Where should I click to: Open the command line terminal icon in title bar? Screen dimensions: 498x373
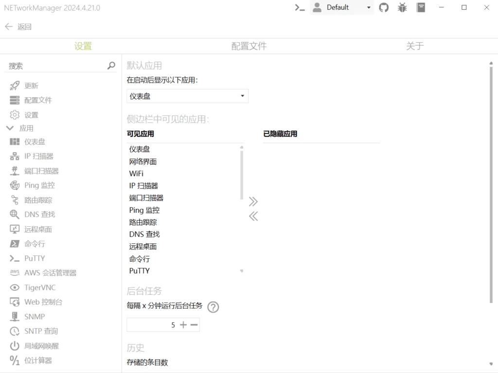(300, 7)
